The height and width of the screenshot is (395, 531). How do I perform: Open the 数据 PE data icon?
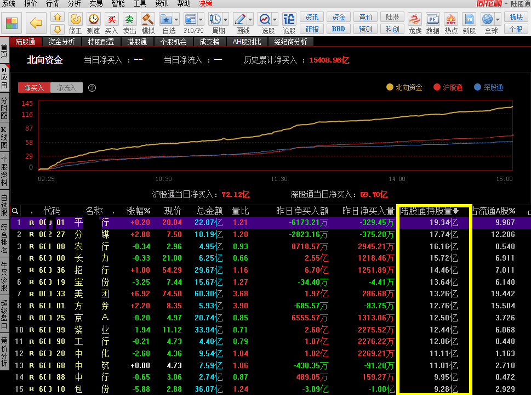[x=432, y=24]
